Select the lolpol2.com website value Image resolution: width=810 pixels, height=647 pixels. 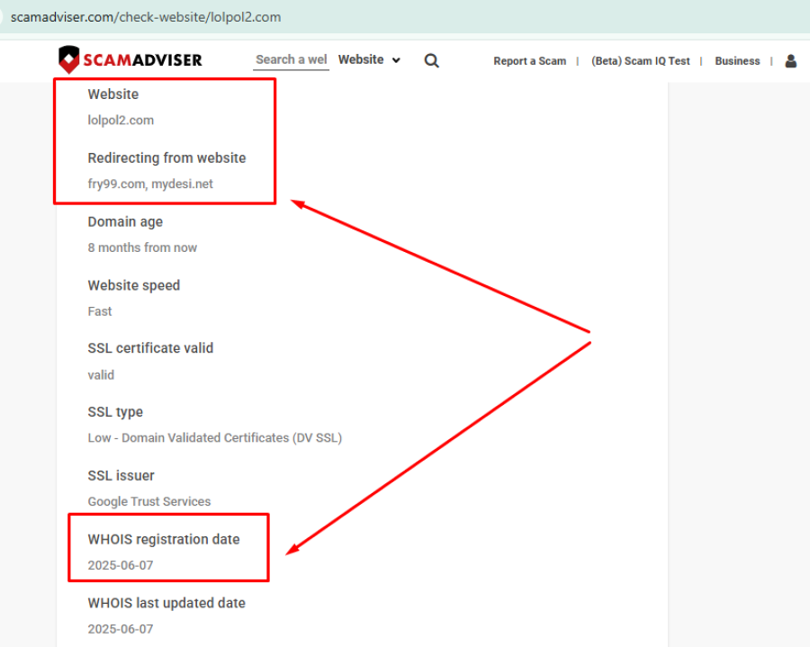pyautogui.click(x=121, y=121)
